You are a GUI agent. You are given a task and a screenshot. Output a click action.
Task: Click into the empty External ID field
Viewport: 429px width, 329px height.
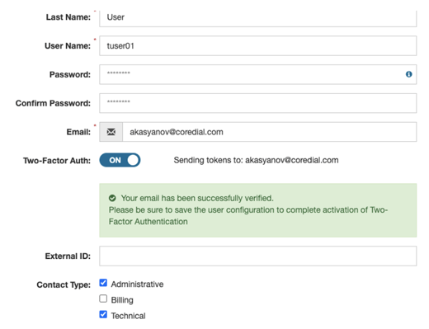click(x=258, y=256)
